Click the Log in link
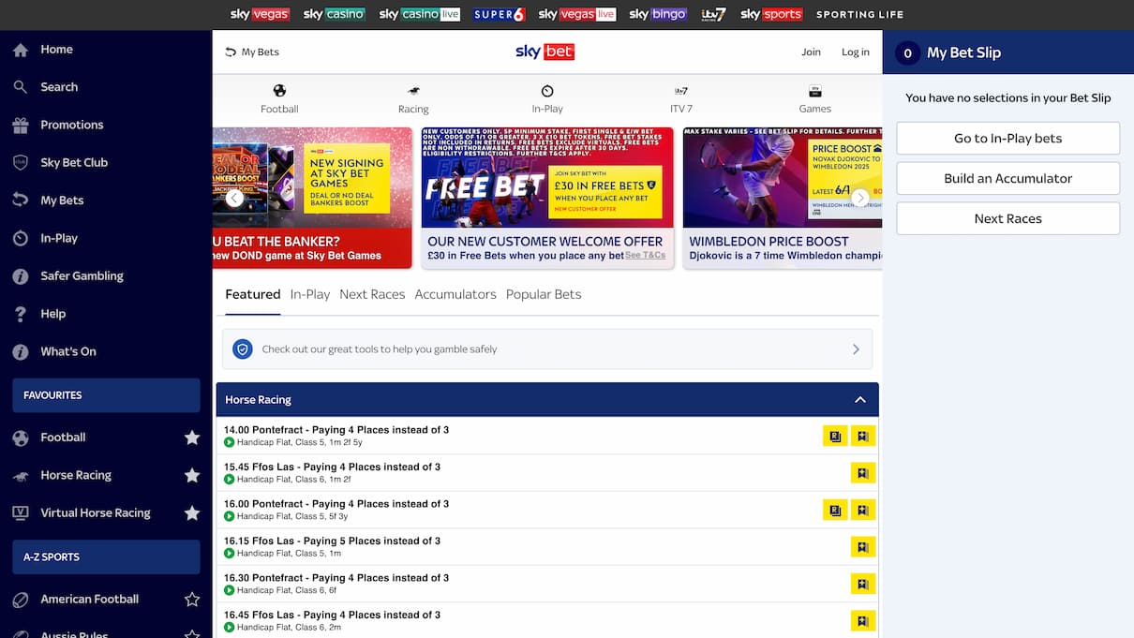Screen dimensions: 1134x638 pos(856,52)
